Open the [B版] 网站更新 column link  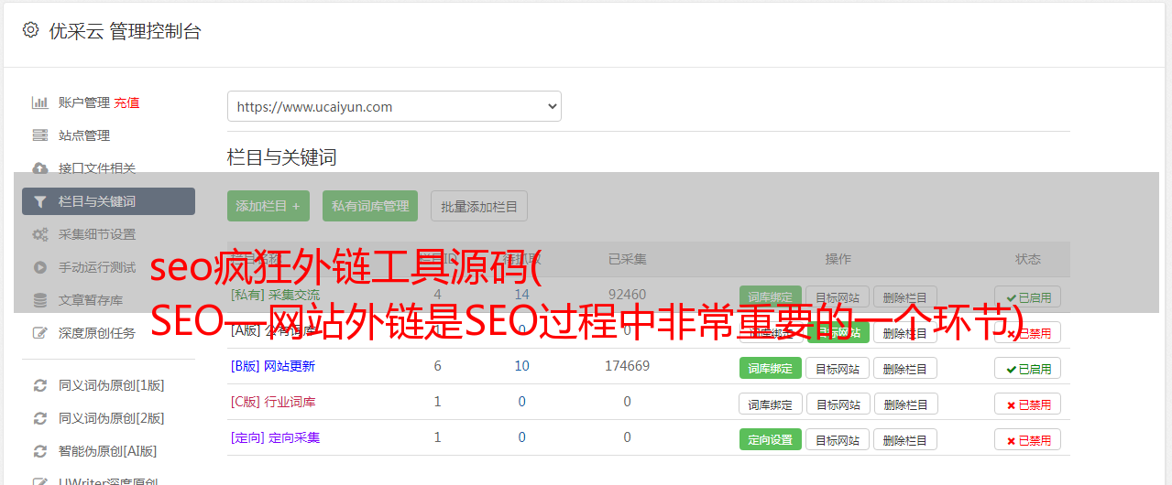273,366
